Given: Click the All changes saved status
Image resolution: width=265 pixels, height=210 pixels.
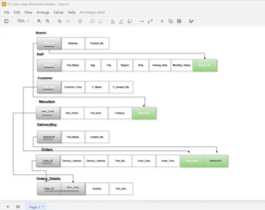Looking at the screenshot, I should 92,12.
